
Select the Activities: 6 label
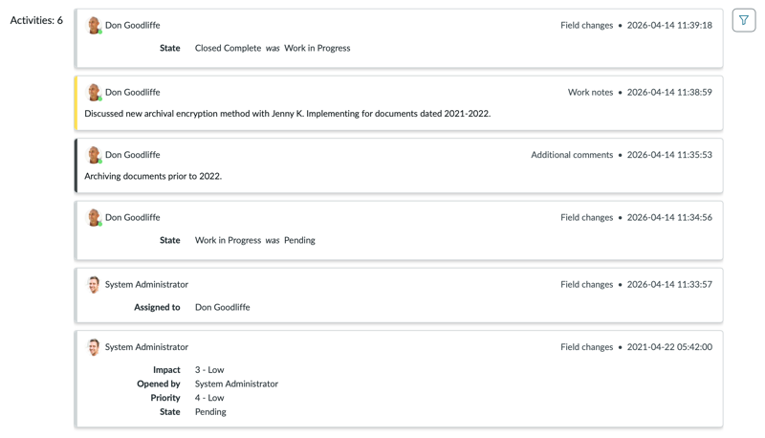pos(36,20)
